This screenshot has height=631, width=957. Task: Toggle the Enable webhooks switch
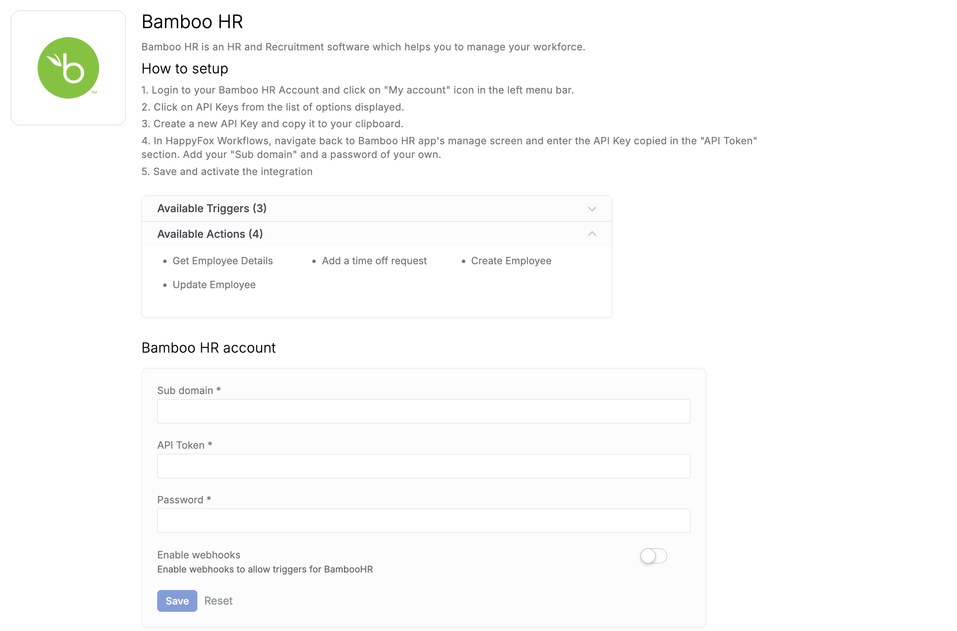(x=653, y=555)
